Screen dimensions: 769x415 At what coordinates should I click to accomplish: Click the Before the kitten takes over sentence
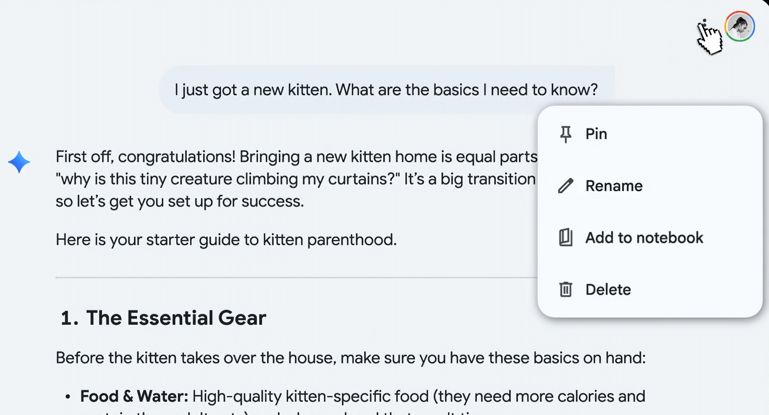(x=350, y=358)
